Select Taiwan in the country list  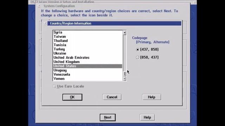(x=88, y=36)
